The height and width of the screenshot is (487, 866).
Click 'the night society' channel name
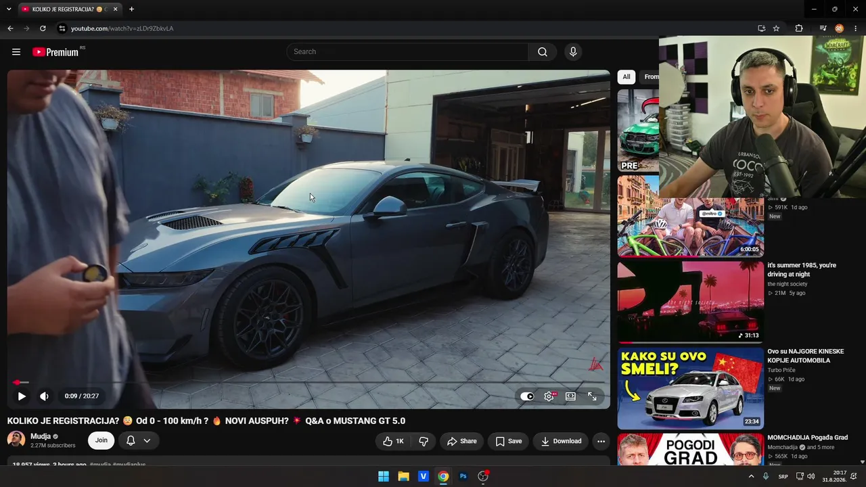click(788, 284)
